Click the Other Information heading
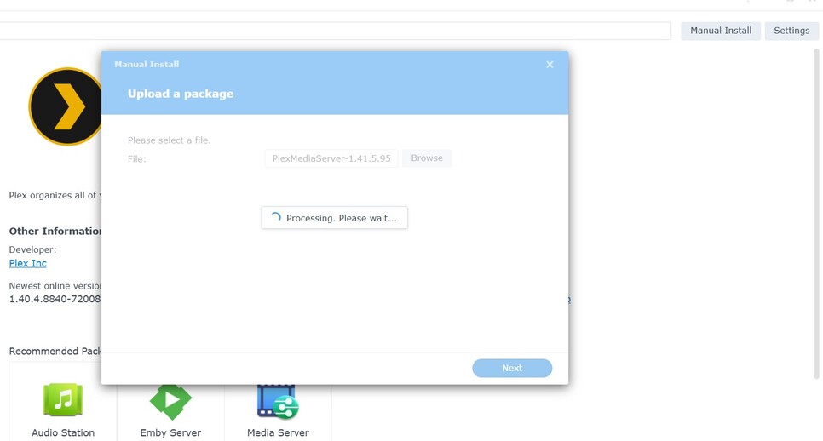 click(x=55, y=232)
